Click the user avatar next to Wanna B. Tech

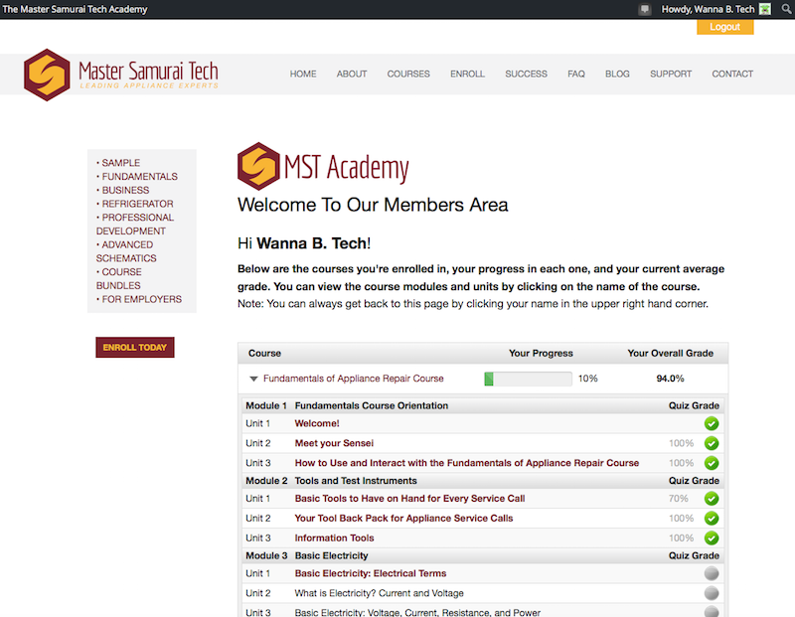[x=765, y=9]
